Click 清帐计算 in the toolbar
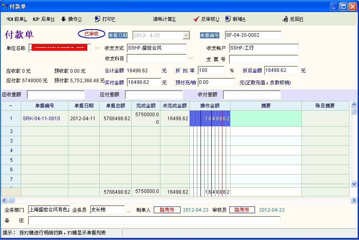359x240 pixels. pos(164,19)
